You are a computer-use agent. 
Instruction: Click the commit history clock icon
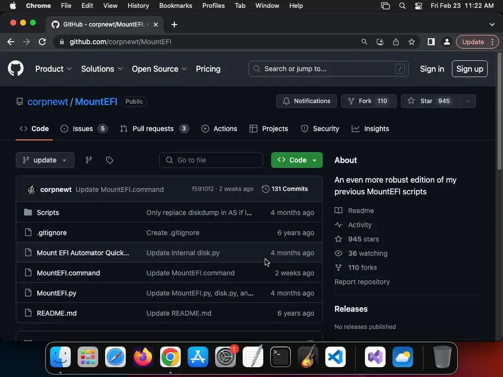pyautogui.click(x=265, y=189)
